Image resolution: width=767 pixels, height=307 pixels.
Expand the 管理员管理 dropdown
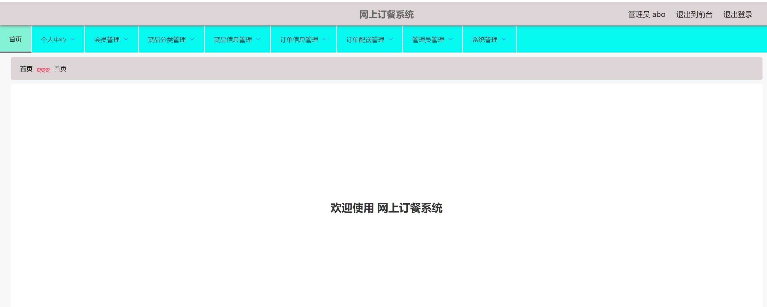[x=428, y=39]
